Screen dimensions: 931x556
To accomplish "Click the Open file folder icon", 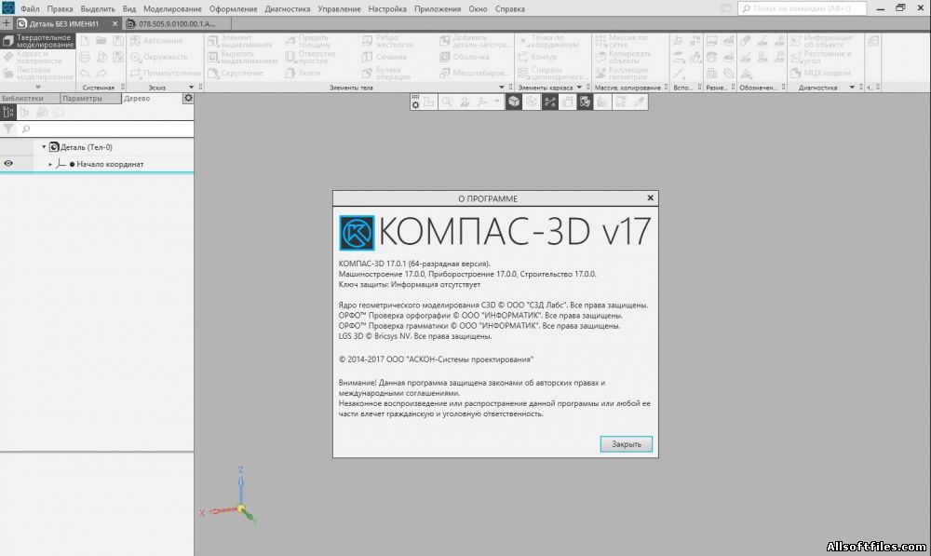I will 101,40.
